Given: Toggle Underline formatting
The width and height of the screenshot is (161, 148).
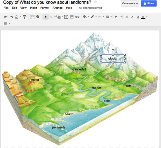Looking at the screenshot, I should coord(138,17).
